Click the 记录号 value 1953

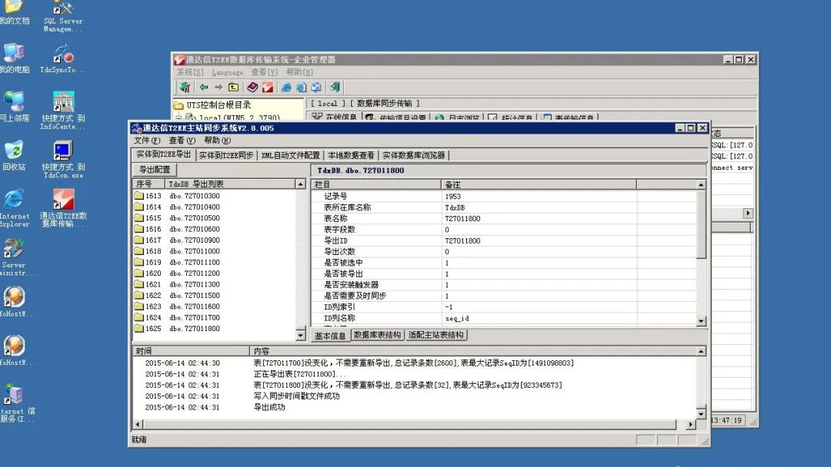click(452, 196)
